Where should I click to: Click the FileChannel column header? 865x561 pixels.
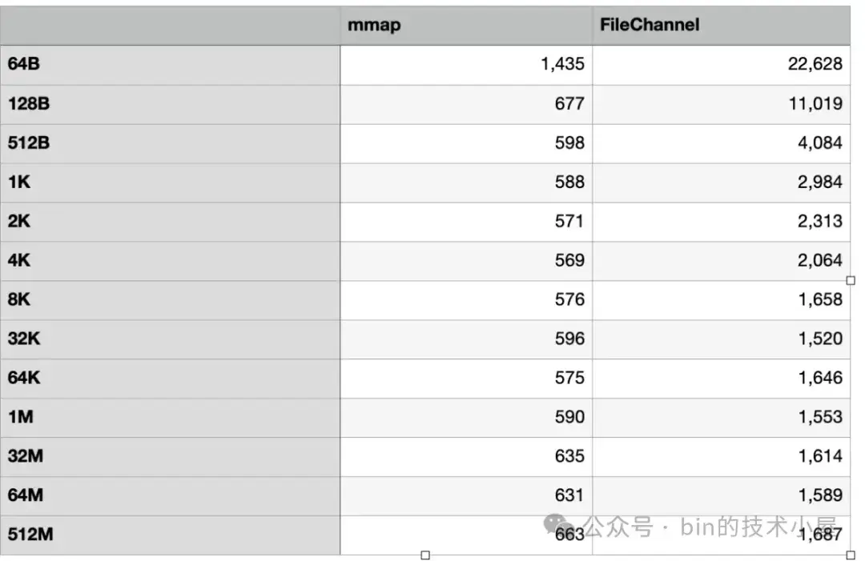650,25
